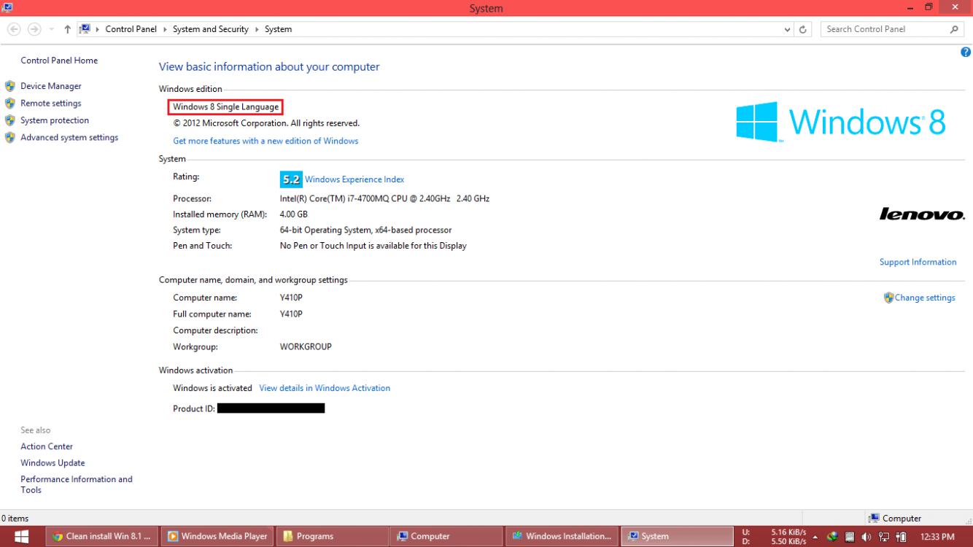
Task: Switch to Computer taskbar button
Action: point(446,536)
